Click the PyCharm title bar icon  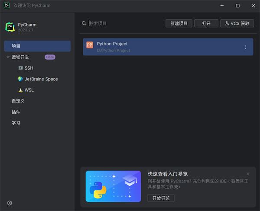[x=6, y=6]
